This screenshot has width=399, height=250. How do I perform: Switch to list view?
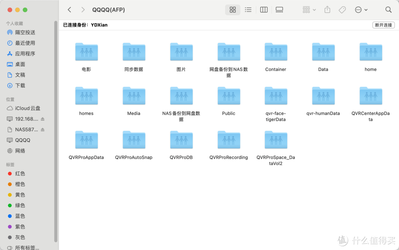pos(248,10)
